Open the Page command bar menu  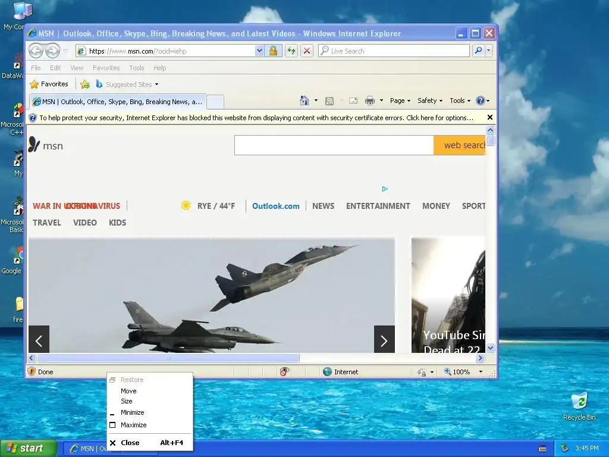[x=400, y=101]
